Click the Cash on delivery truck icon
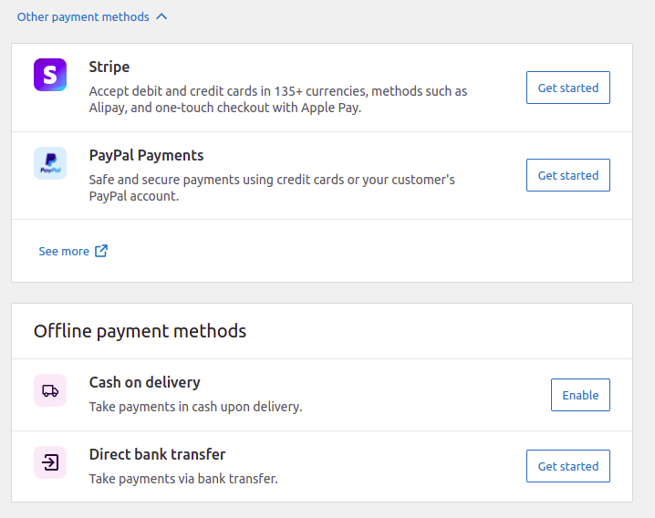Screen dimensions: 655x518 (50, 390)
